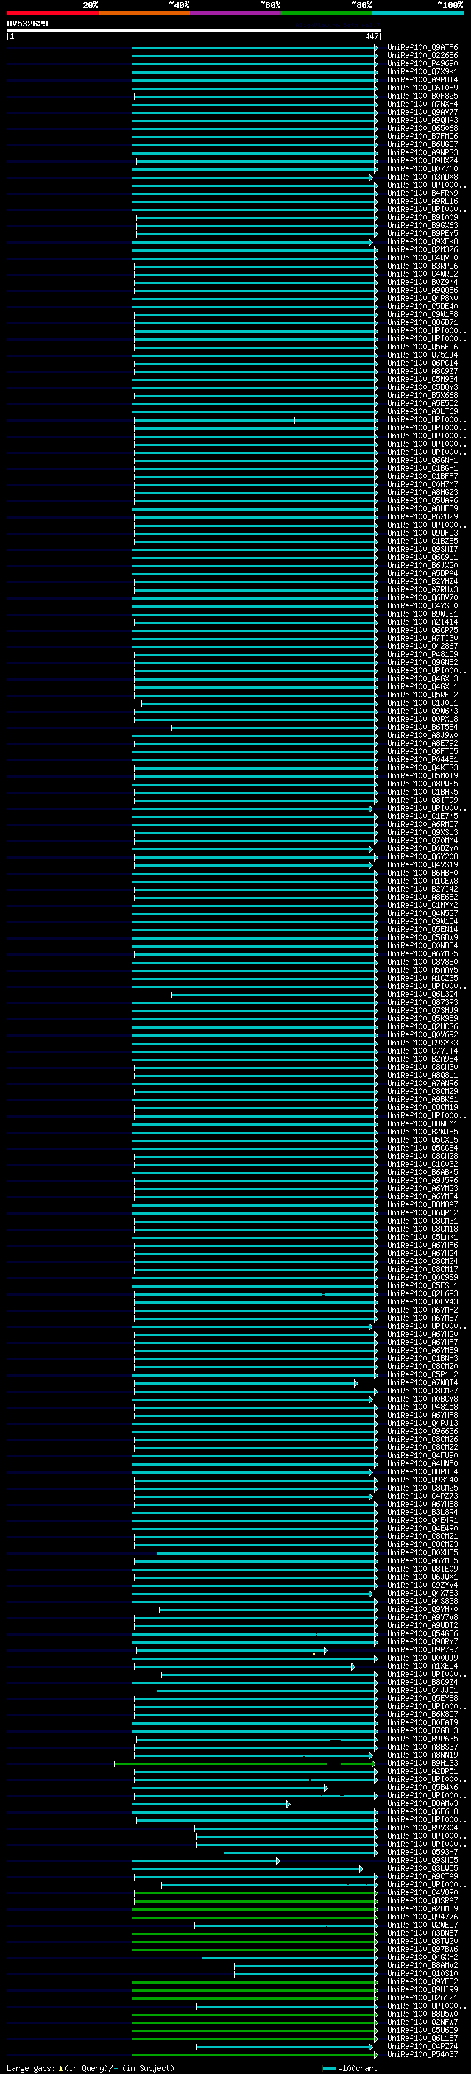Choose the UniRef100_A9RL16 hit
471x2074 pixels.
tap(422, 202)
